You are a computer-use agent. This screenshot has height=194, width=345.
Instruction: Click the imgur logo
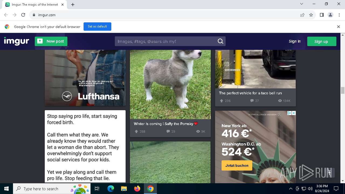tap(16, 41)
